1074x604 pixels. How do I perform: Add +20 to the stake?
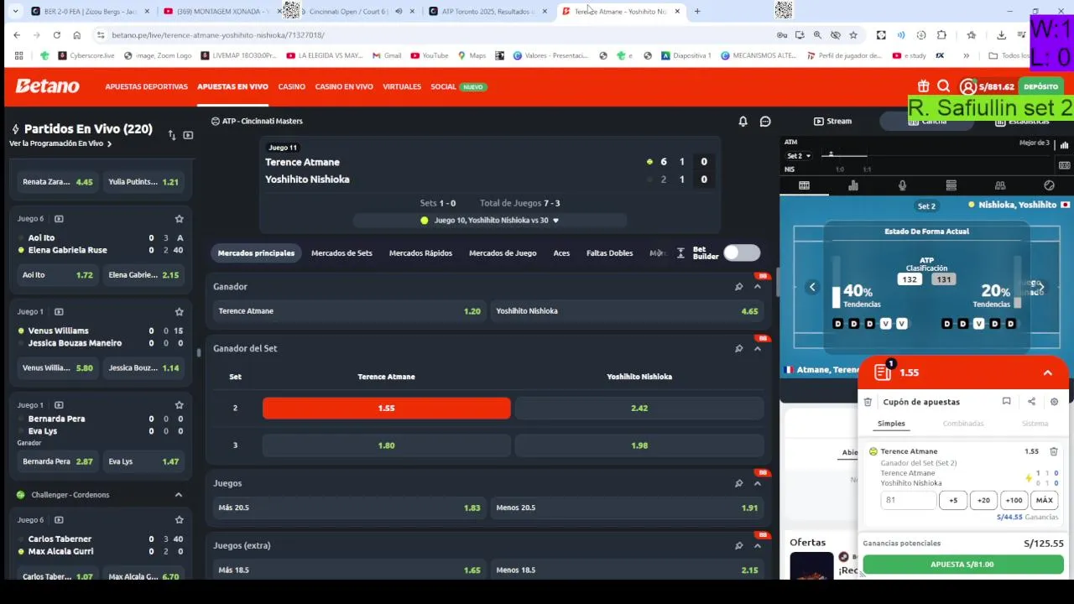click(x=983, y=500)
